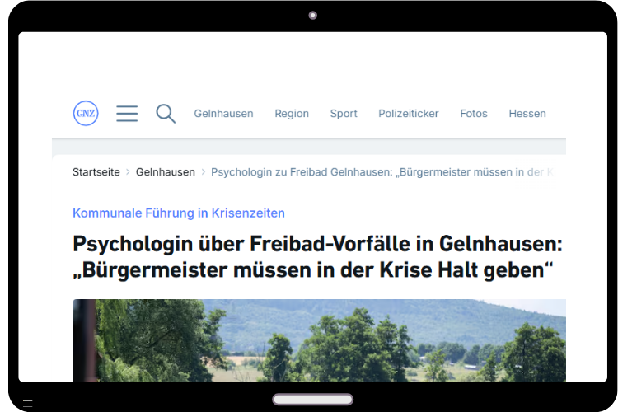Tap the tablet home bar pill
618x412 pixels.
coord(312,400)
